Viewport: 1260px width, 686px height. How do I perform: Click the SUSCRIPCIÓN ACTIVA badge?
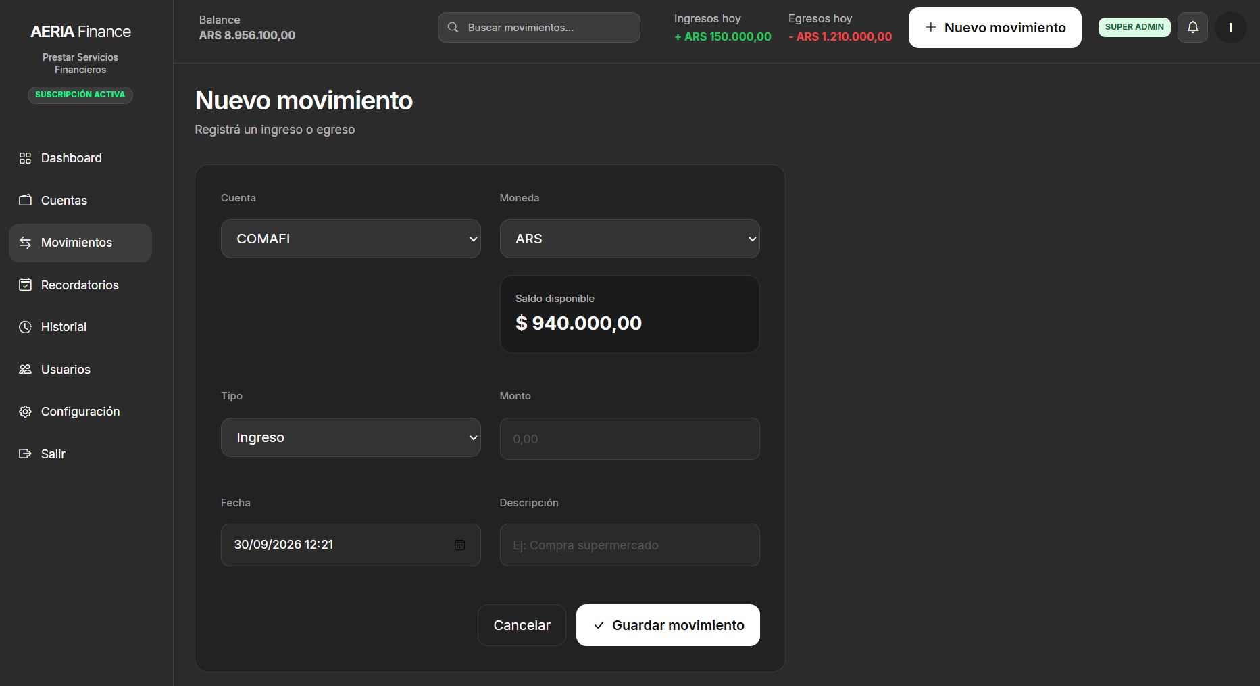(x=80, y=95)
